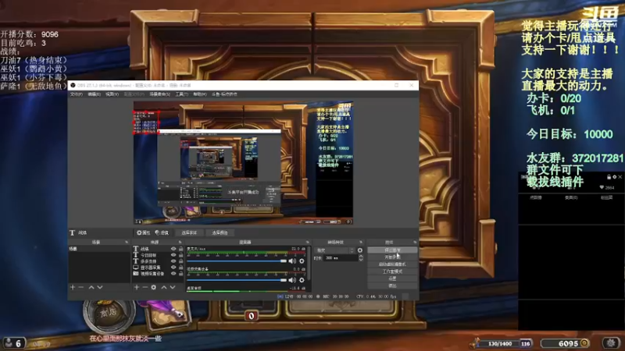Screen dimensions: 625x351
Task: Pop out the sources dock via header icon
Action: pyautogui.click(x=180, y=242)
